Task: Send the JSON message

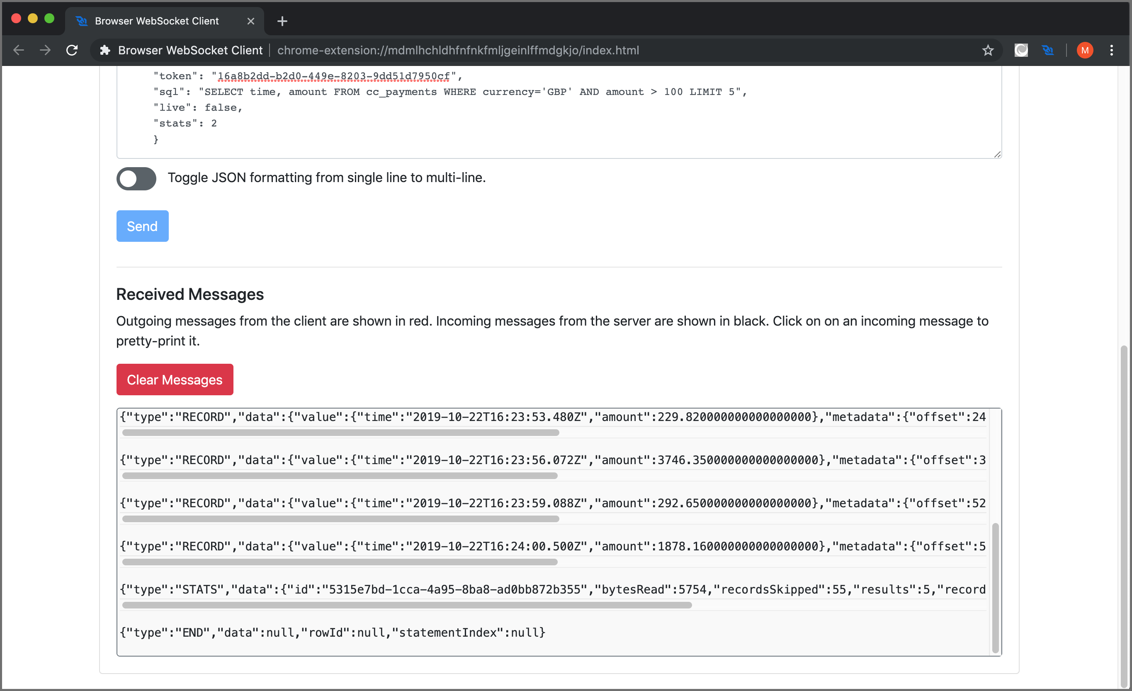Action: pyautogui.click(x=142, y=226)
